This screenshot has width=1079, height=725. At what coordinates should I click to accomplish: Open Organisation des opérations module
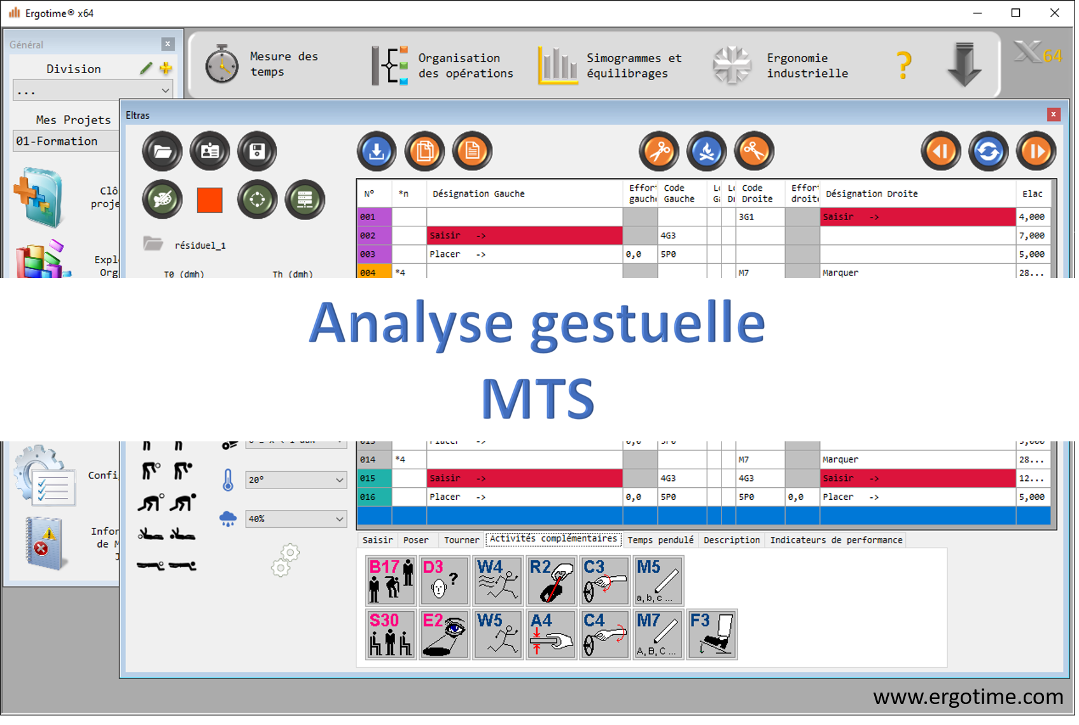[443, 65]
